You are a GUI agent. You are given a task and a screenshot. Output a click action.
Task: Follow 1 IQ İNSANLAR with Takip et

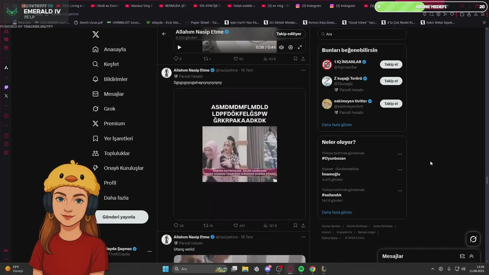pos(391,65)
